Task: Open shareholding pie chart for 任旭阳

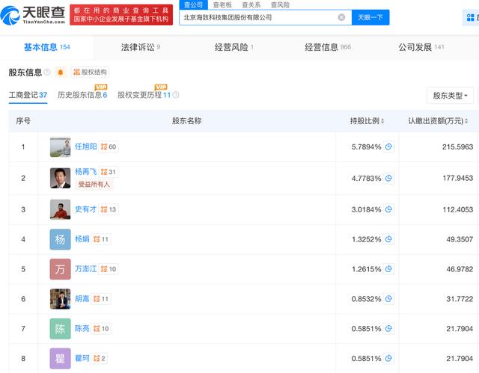Action: click(388, 147)
